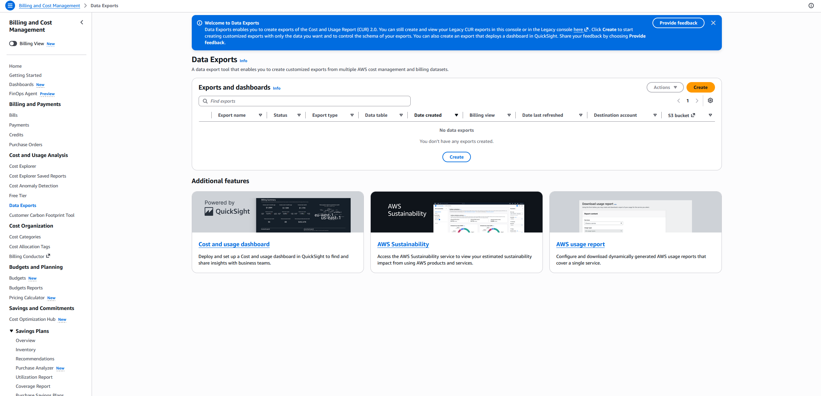The height and width of the screenshot is (396, 821).
Task: Collapse the Billing sidebar with the chevron
Action: click(x=82, y=22)
